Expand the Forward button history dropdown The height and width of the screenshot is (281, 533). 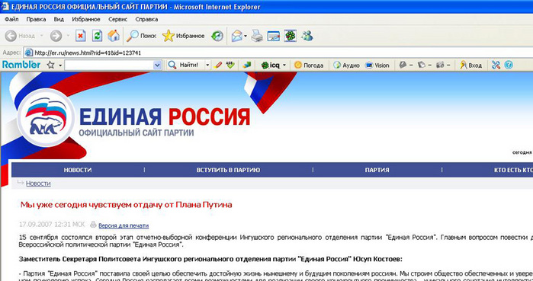[x=68, y=36]
